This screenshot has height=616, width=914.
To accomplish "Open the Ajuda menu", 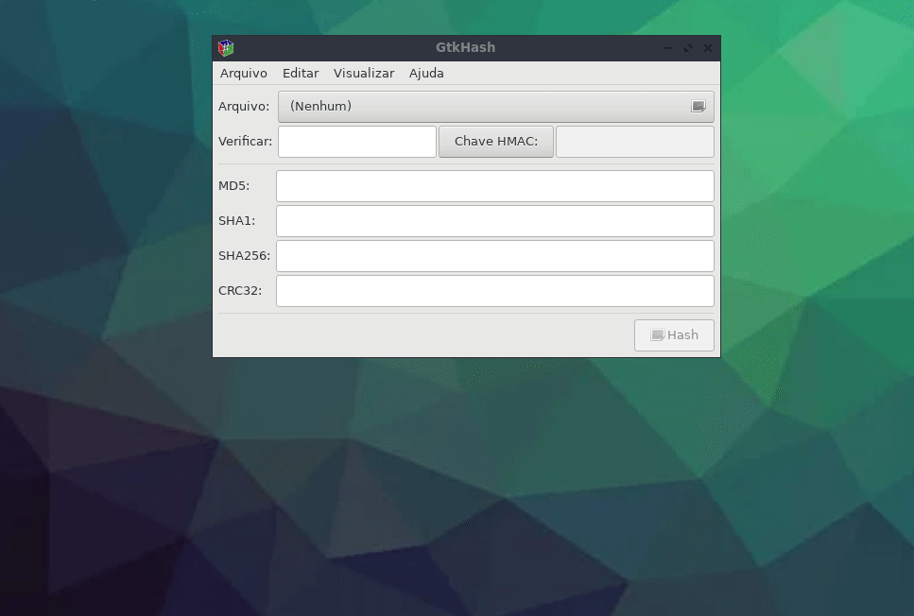I will click(426, 74).
